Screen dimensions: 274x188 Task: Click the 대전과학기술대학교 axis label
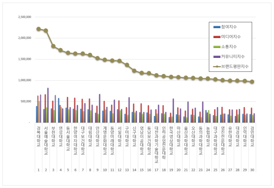(156, 145)
